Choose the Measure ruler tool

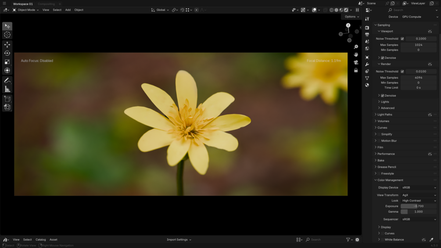pos(7,89)
